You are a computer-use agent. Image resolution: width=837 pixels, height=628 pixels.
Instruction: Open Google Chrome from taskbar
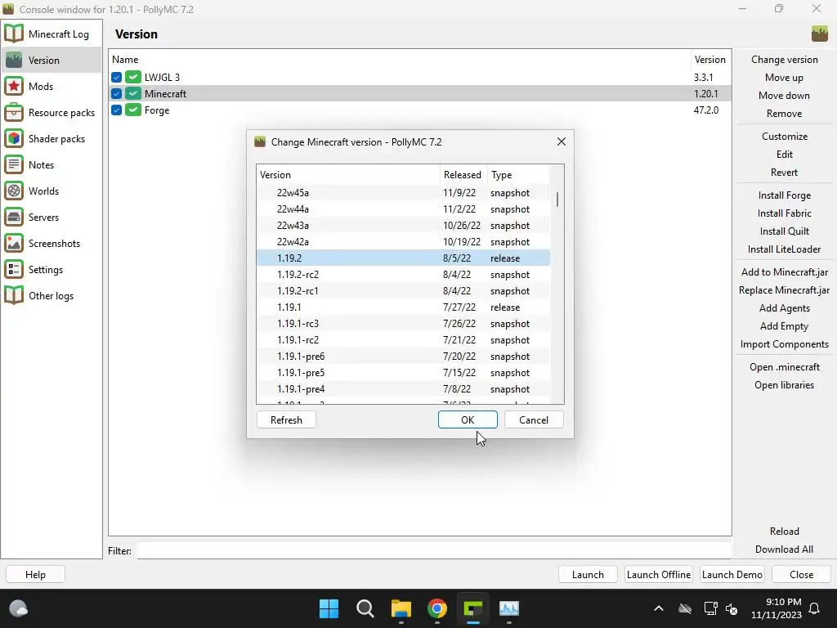click(x=437, y=608)
